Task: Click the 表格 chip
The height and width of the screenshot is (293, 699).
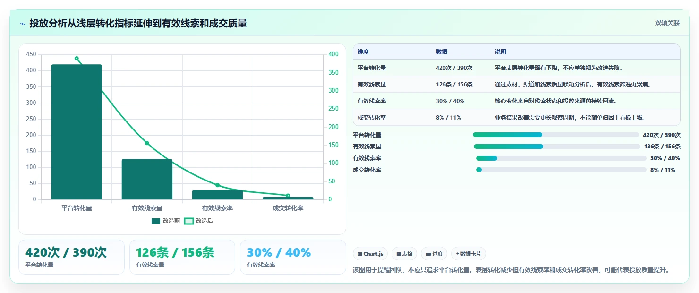Action: pyautogui.click(x=404, y=254)
